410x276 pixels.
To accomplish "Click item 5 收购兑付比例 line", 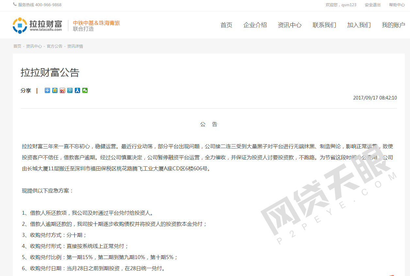I will 100,257.
